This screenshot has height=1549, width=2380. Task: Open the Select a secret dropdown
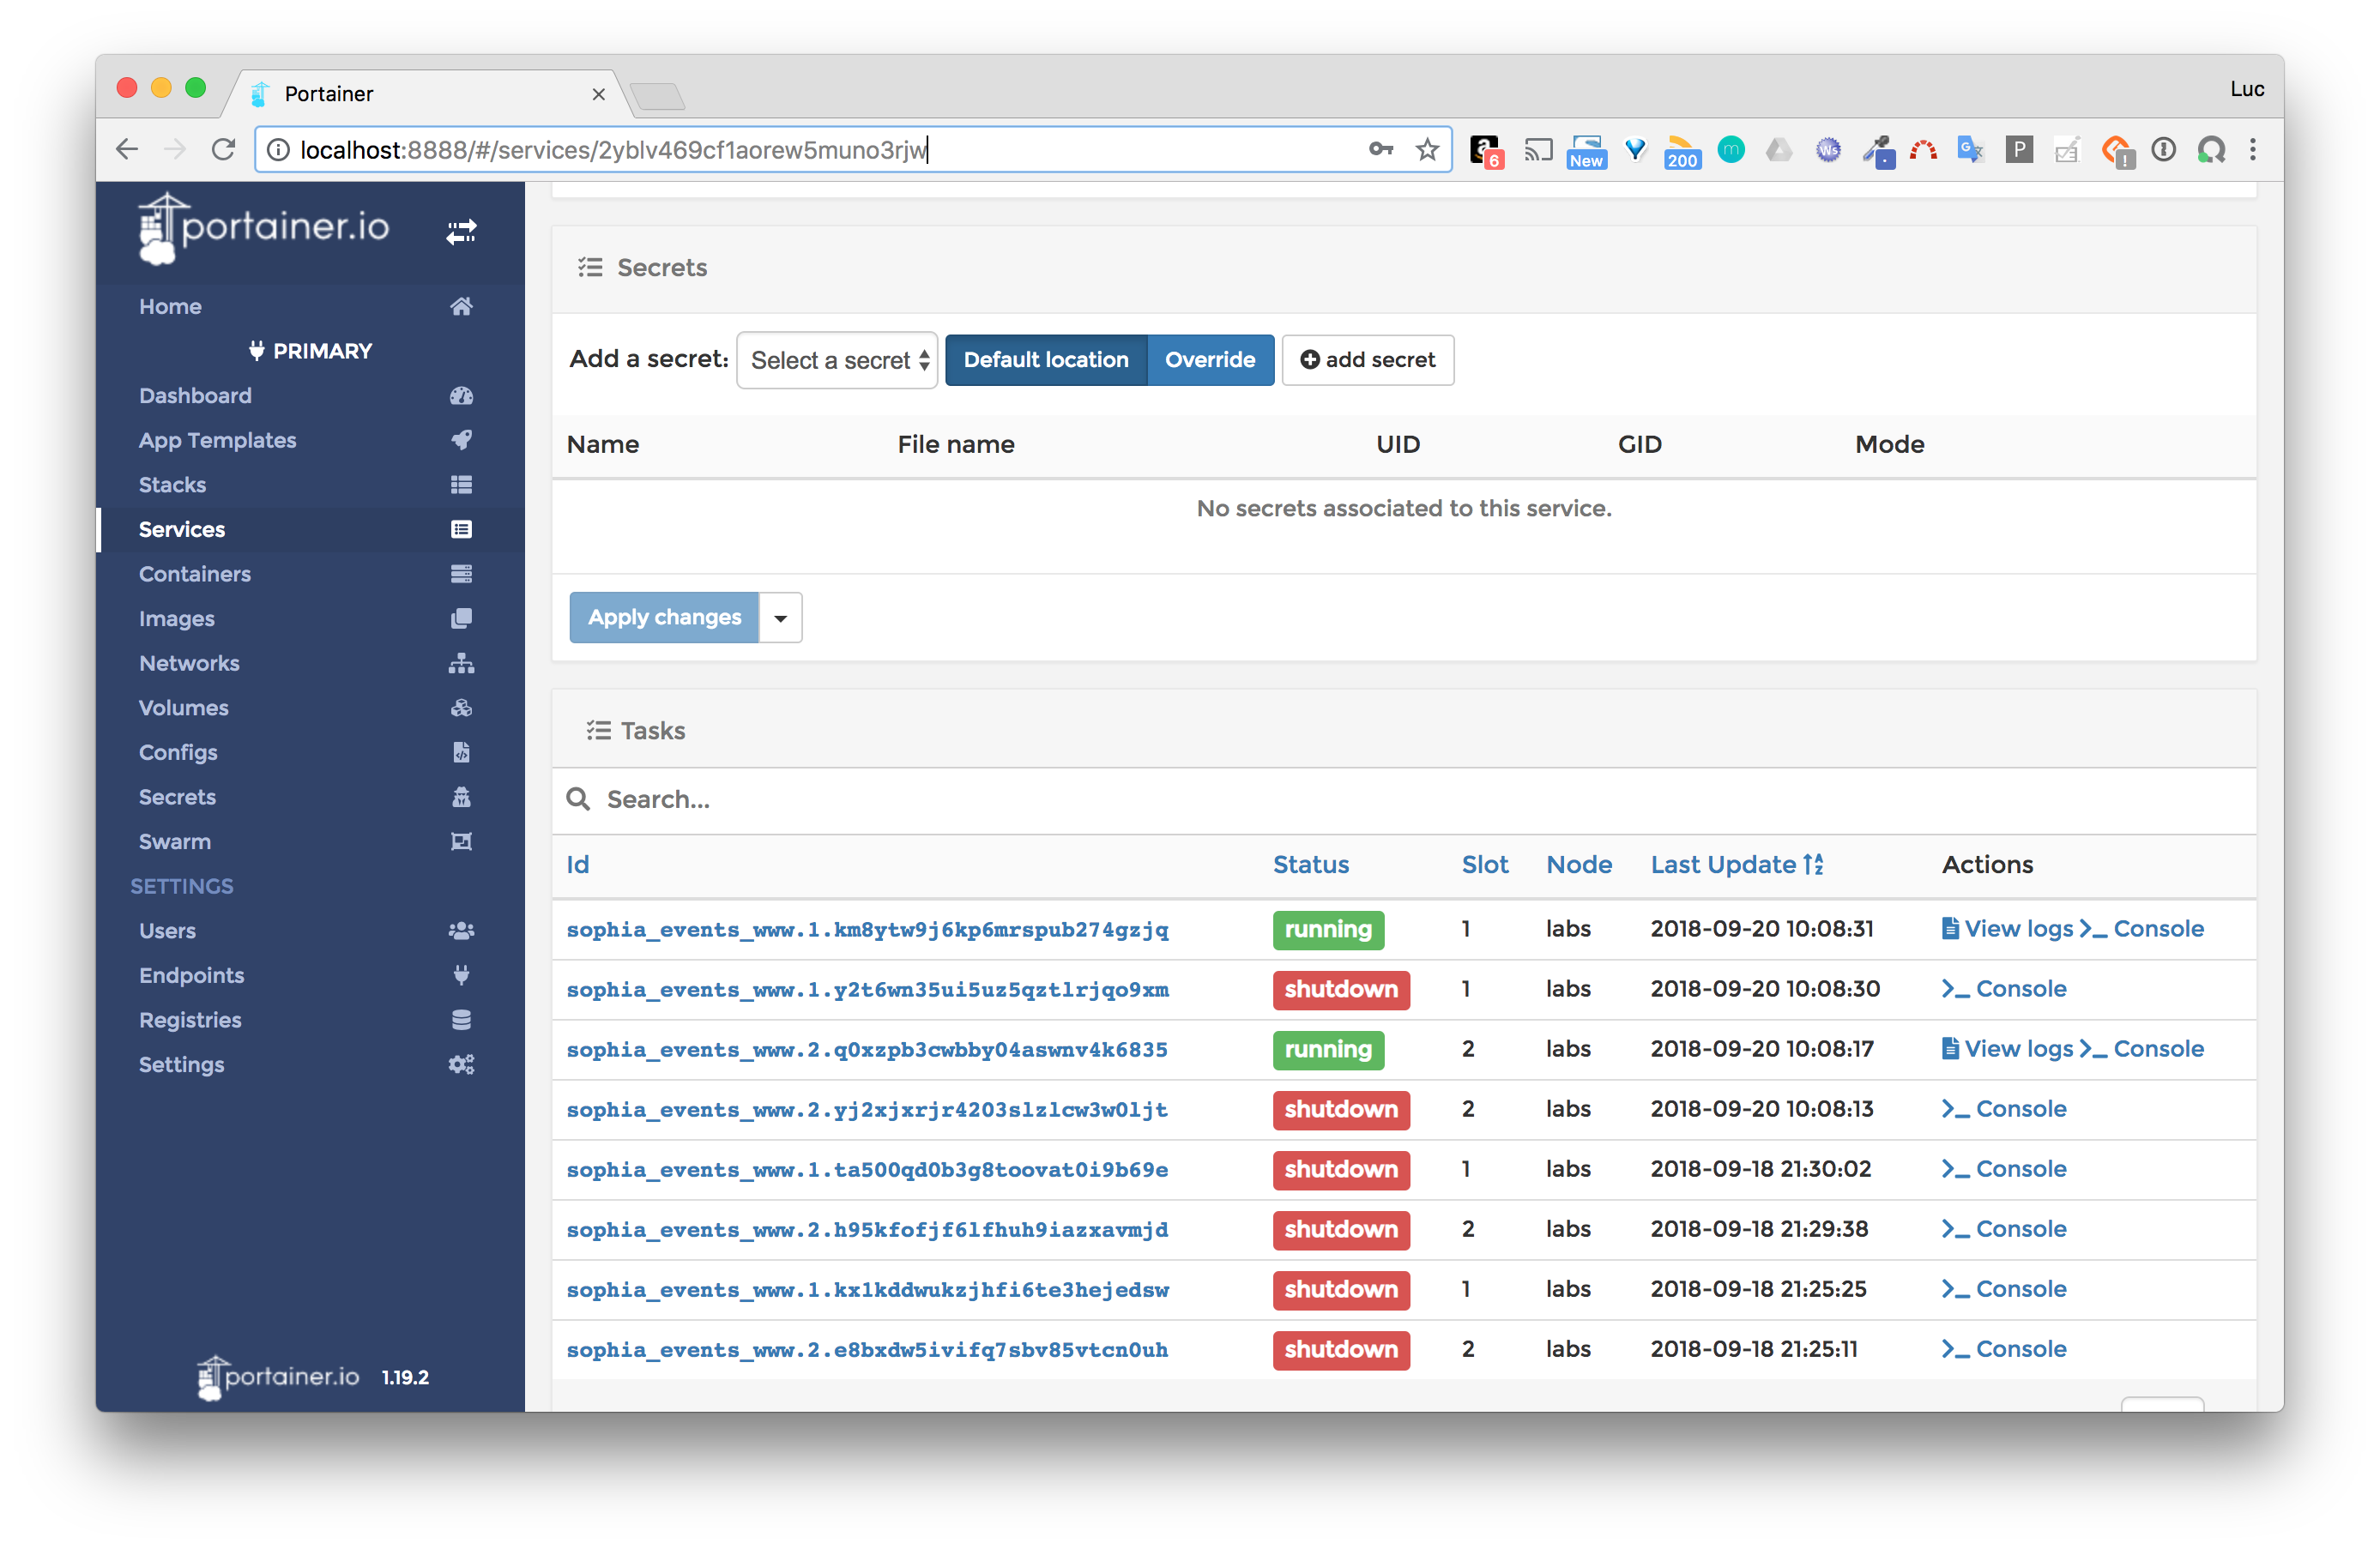pyautogui.click(x=837, y=360)
